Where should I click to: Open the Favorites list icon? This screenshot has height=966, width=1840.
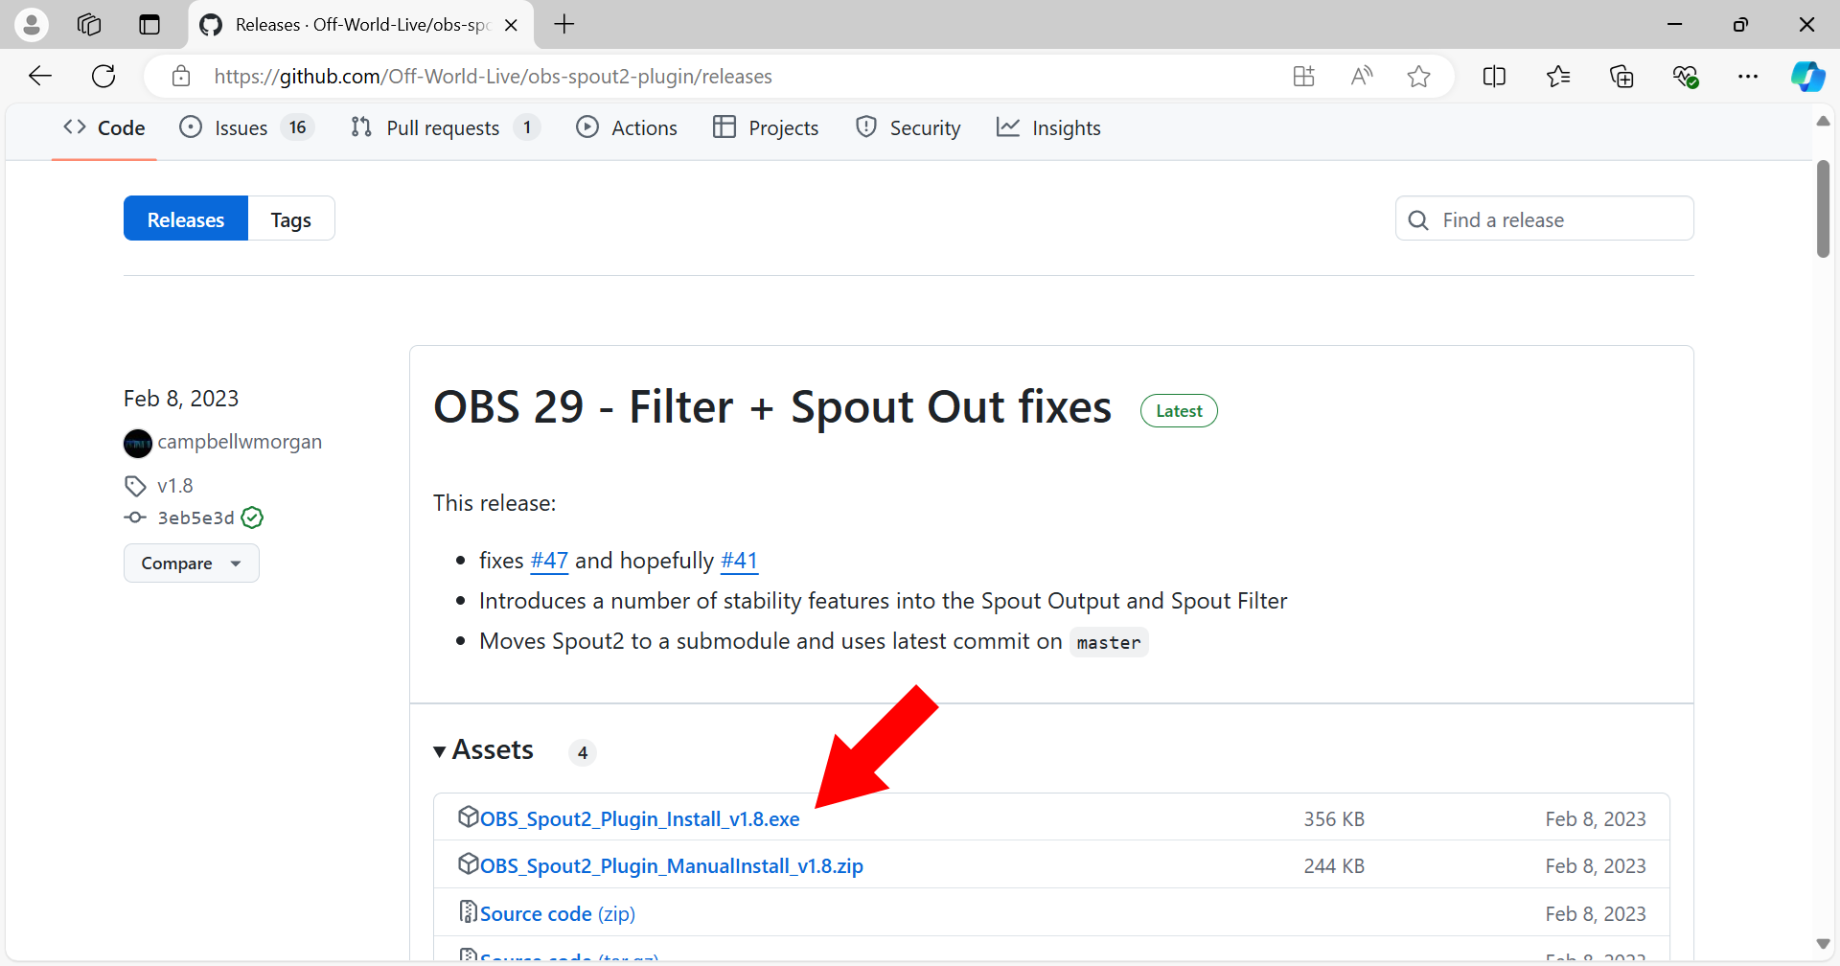[x=1558, y=77]
